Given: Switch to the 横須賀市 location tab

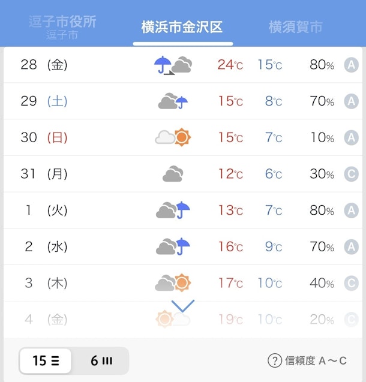Looking at the screenshot, I should pyautogui.click(x=295, y=27).
